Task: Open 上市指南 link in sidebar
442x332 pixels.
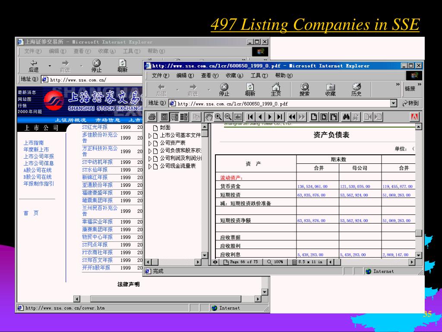Action: pyautogui.click(x=34, y=143)
